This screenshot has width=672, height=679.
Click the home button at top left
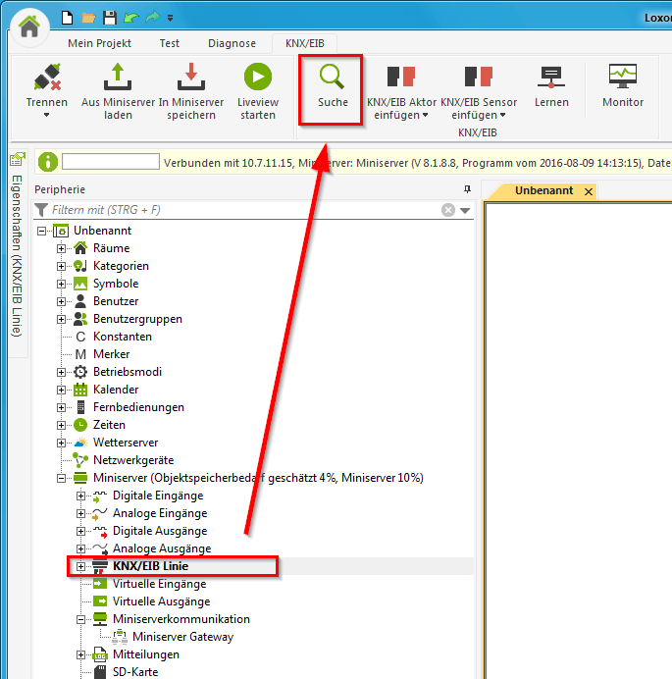(29, 26)
